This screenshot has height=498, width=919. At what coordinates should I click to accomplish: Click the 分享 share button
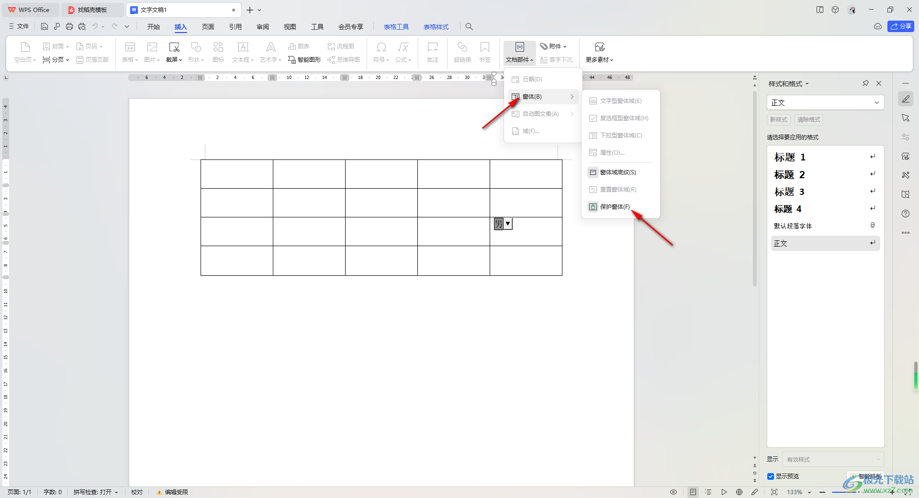(901, 26)
